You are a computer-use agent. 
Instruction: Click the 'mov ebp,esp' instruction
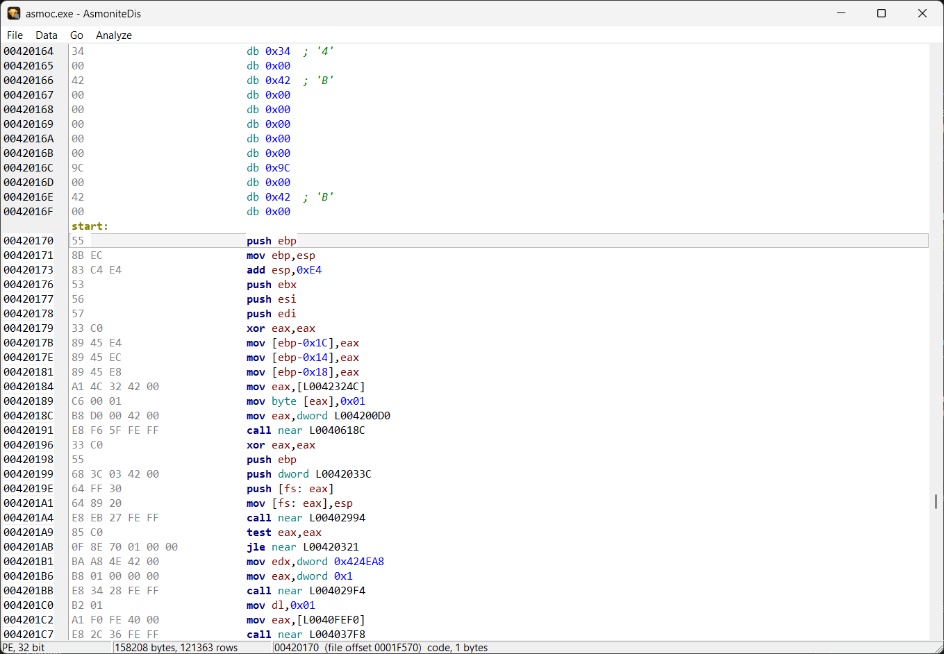coord(281,255)
